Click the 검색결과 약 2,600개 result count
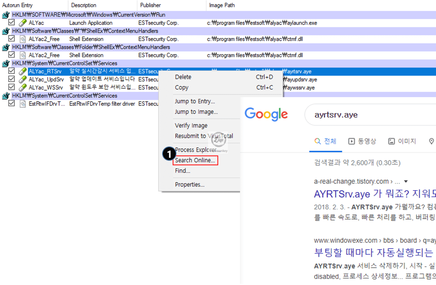436x285 pixels. pyautogui.click(x=357, y=163)
